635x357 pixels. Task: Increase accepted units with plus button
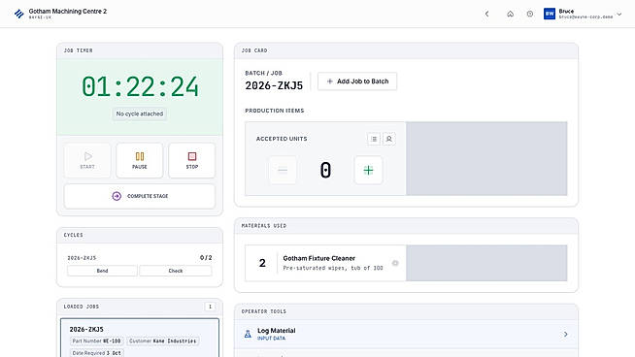(x=368, y=170)
